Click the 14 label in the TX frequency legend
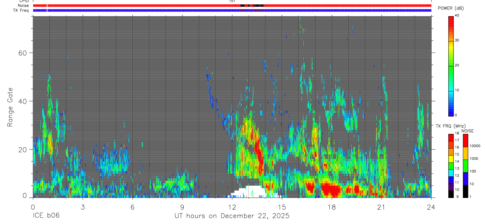 point(457,161)
